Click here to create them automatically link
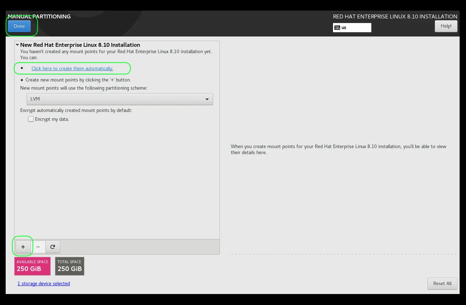Screen dimensions: 466x305 pos(72,68)
